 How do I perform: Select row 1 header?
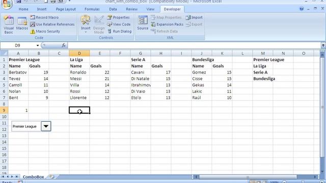click(4, 59)
